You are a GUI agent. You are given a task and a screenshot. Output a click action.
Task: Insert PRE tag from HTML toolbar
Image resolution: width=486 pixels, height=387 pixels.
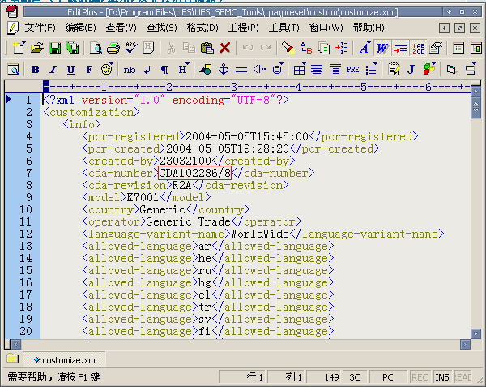pos(352,70)
